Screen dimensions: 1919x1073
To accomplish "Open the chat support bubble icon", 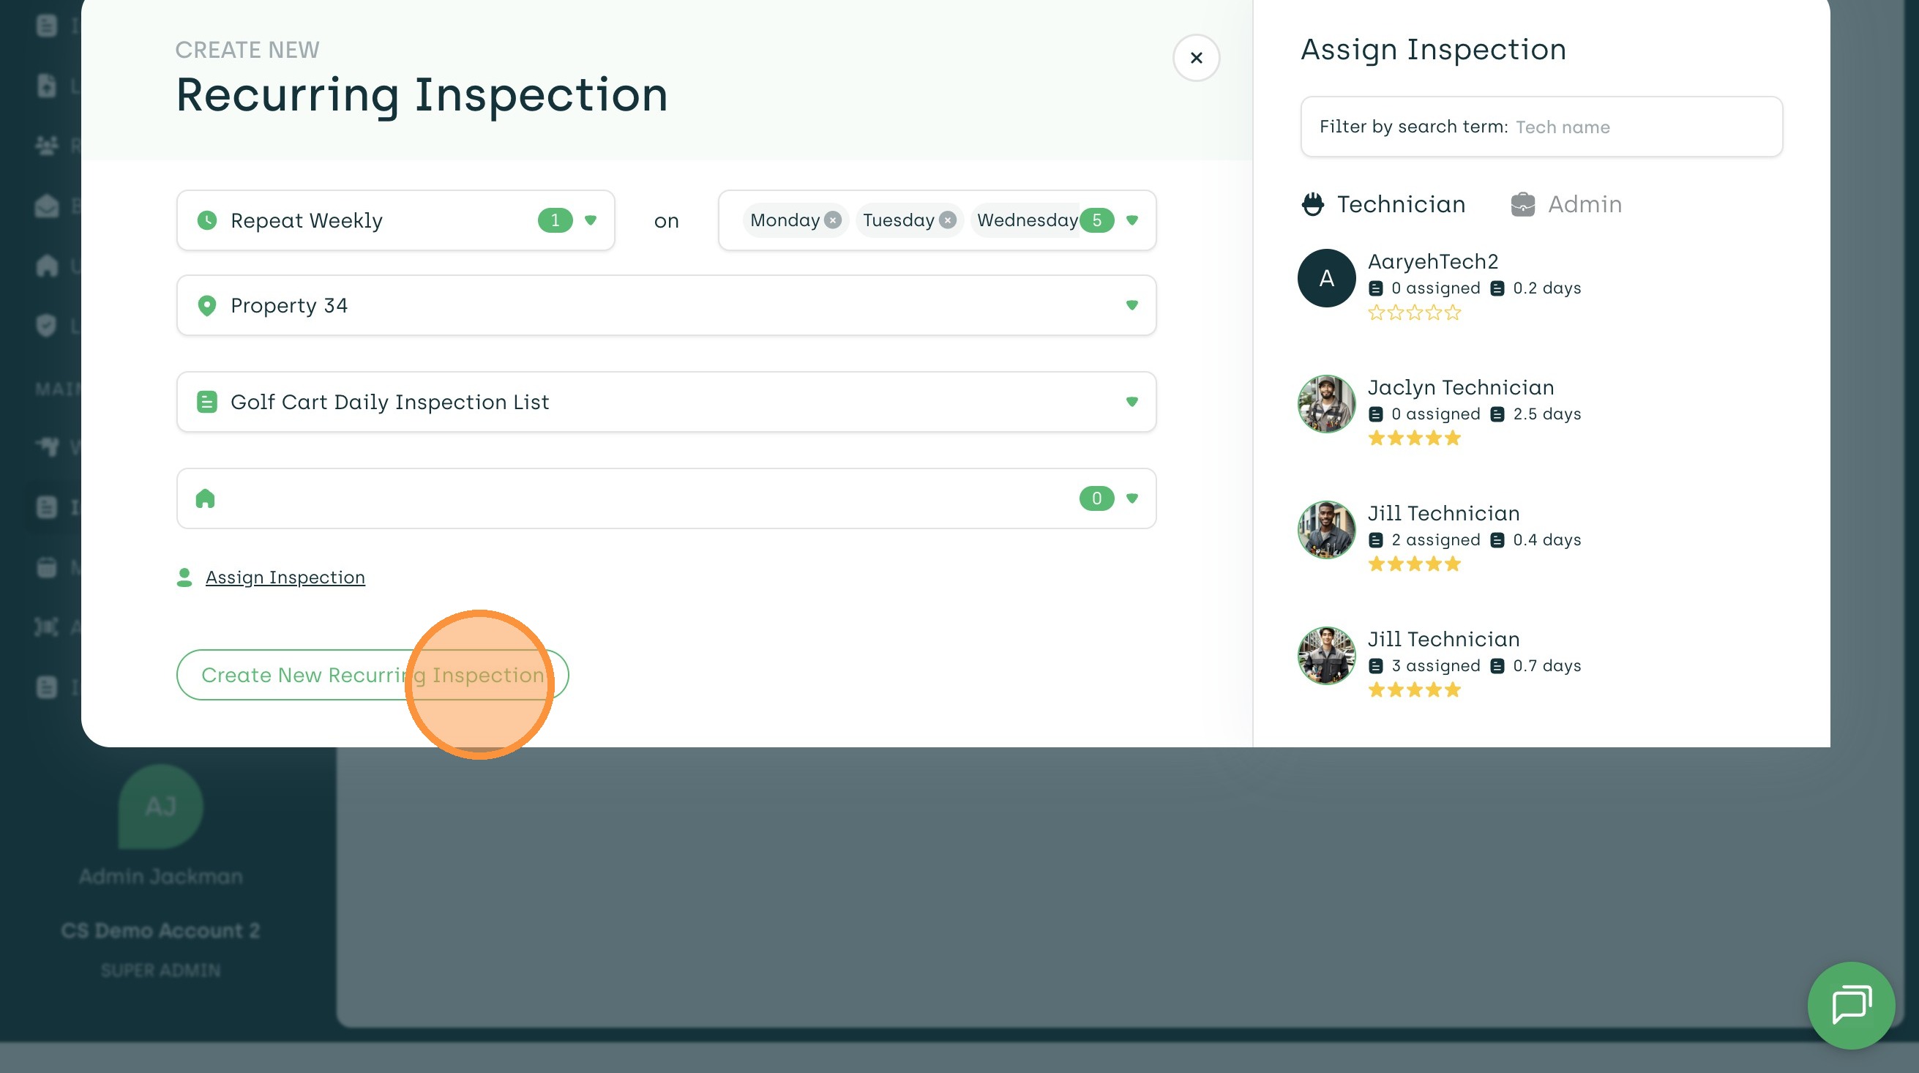I will pos(1850,1004).
